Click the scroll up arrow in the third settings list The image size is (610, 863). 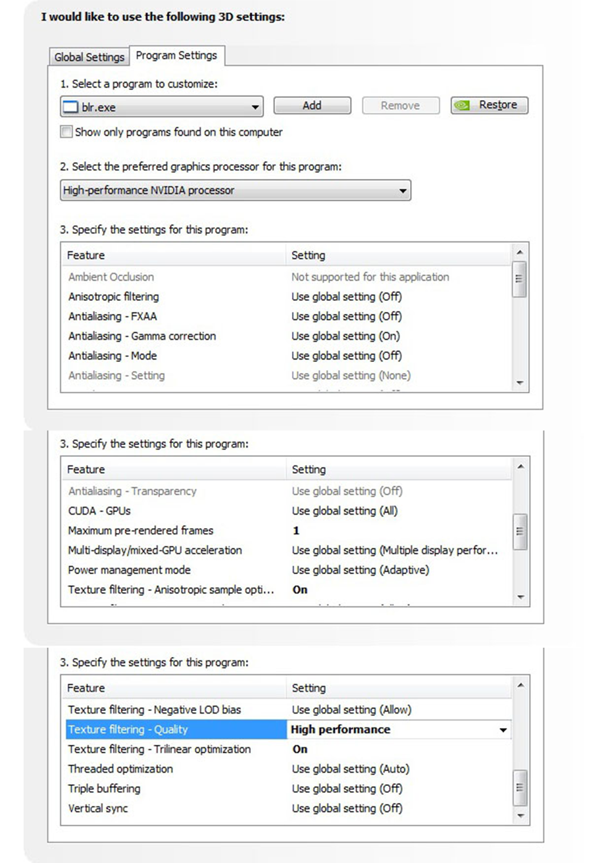(520, 685)
